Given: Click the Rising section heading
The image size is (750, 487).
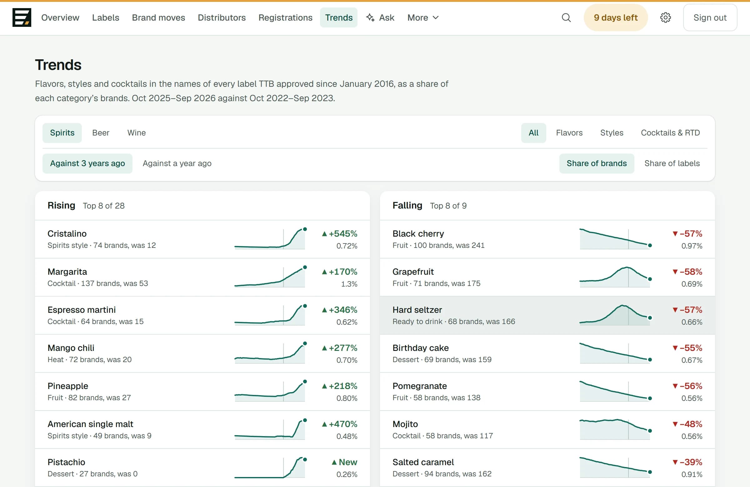Looking at the screenshot, I should (x=61, y=205).
